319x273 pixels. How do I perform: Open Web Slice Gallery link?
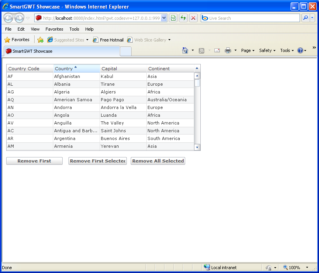[147, 40]
